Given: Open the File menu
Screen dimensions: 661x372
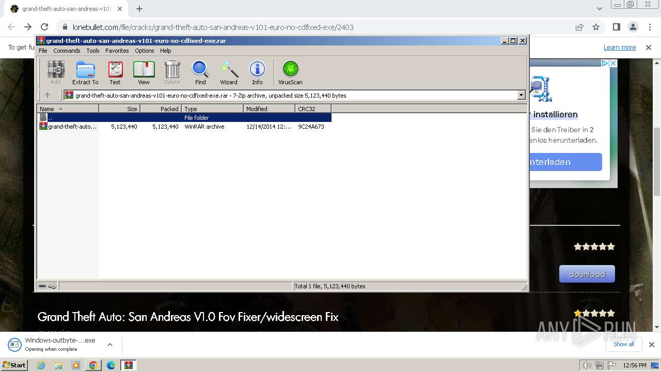Looking at the screenshot, I should (x=43, y=51).
